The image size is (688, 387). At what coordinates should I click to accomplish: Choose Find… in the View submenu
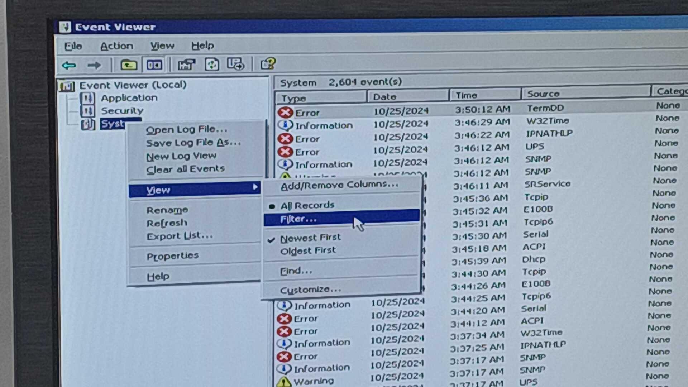pyautogui.click(x=296, y=271)
